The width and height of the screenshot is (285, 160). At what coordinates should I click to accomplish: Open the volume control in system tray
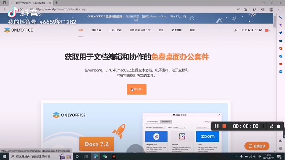tap(255, 156)
